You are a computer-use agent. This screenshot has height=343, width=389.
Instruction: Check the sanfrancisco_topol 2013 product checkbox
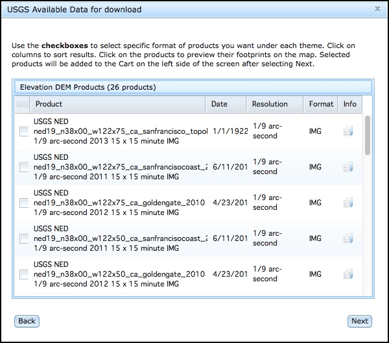pos(24,131)
